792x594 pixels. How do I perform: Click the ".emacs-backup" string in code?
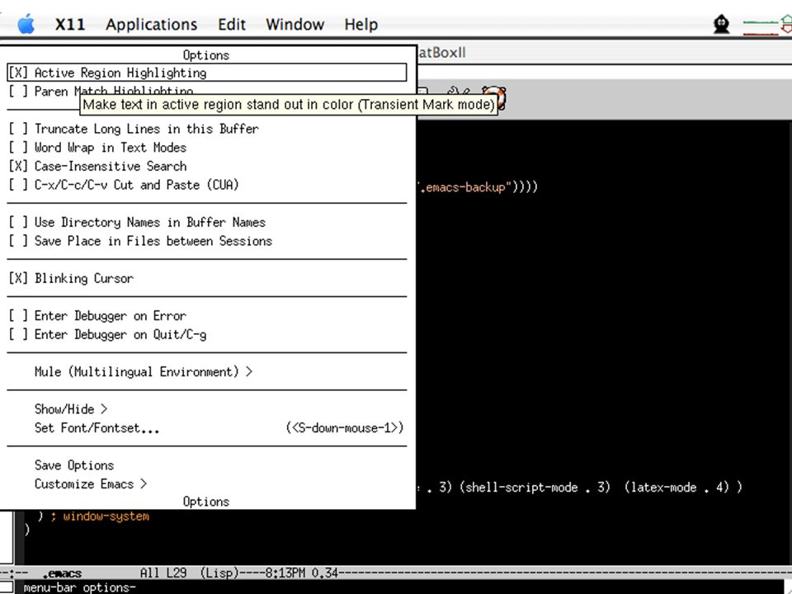464,187
